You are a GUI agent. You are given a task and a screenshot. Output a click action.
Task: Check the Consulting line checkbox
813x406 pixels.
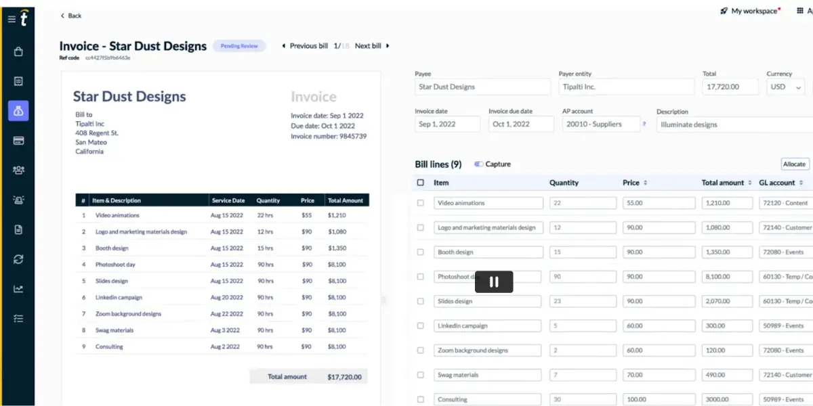(421, 399)
